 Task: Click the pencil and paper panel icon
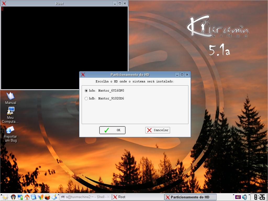point(54,197)
